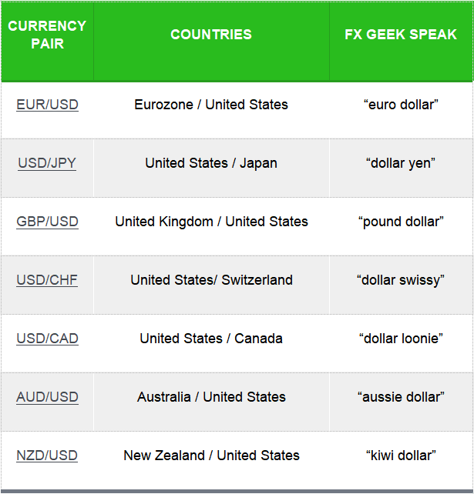Select the "dollar loonie" nickname cell
The height and width of the screenshot is (494, 474).
click(x=401, y=339)
